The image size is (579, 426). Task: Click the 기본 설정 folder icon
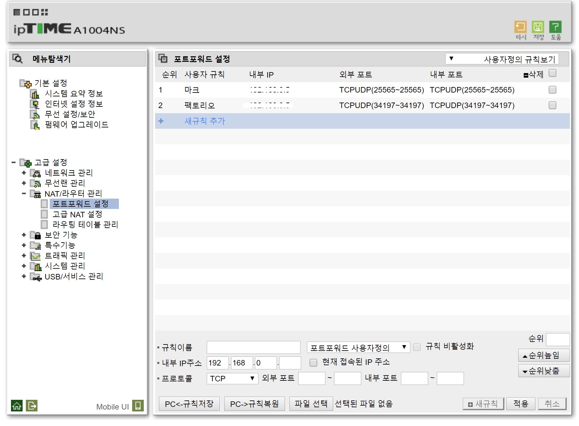click(26, 83)
